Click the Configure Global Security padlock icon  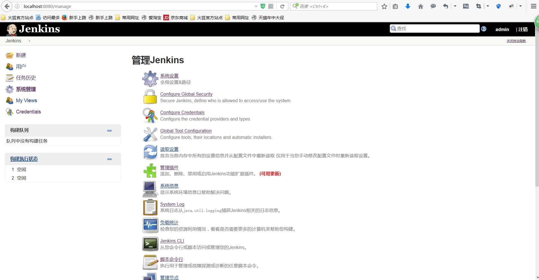point(150,97)
